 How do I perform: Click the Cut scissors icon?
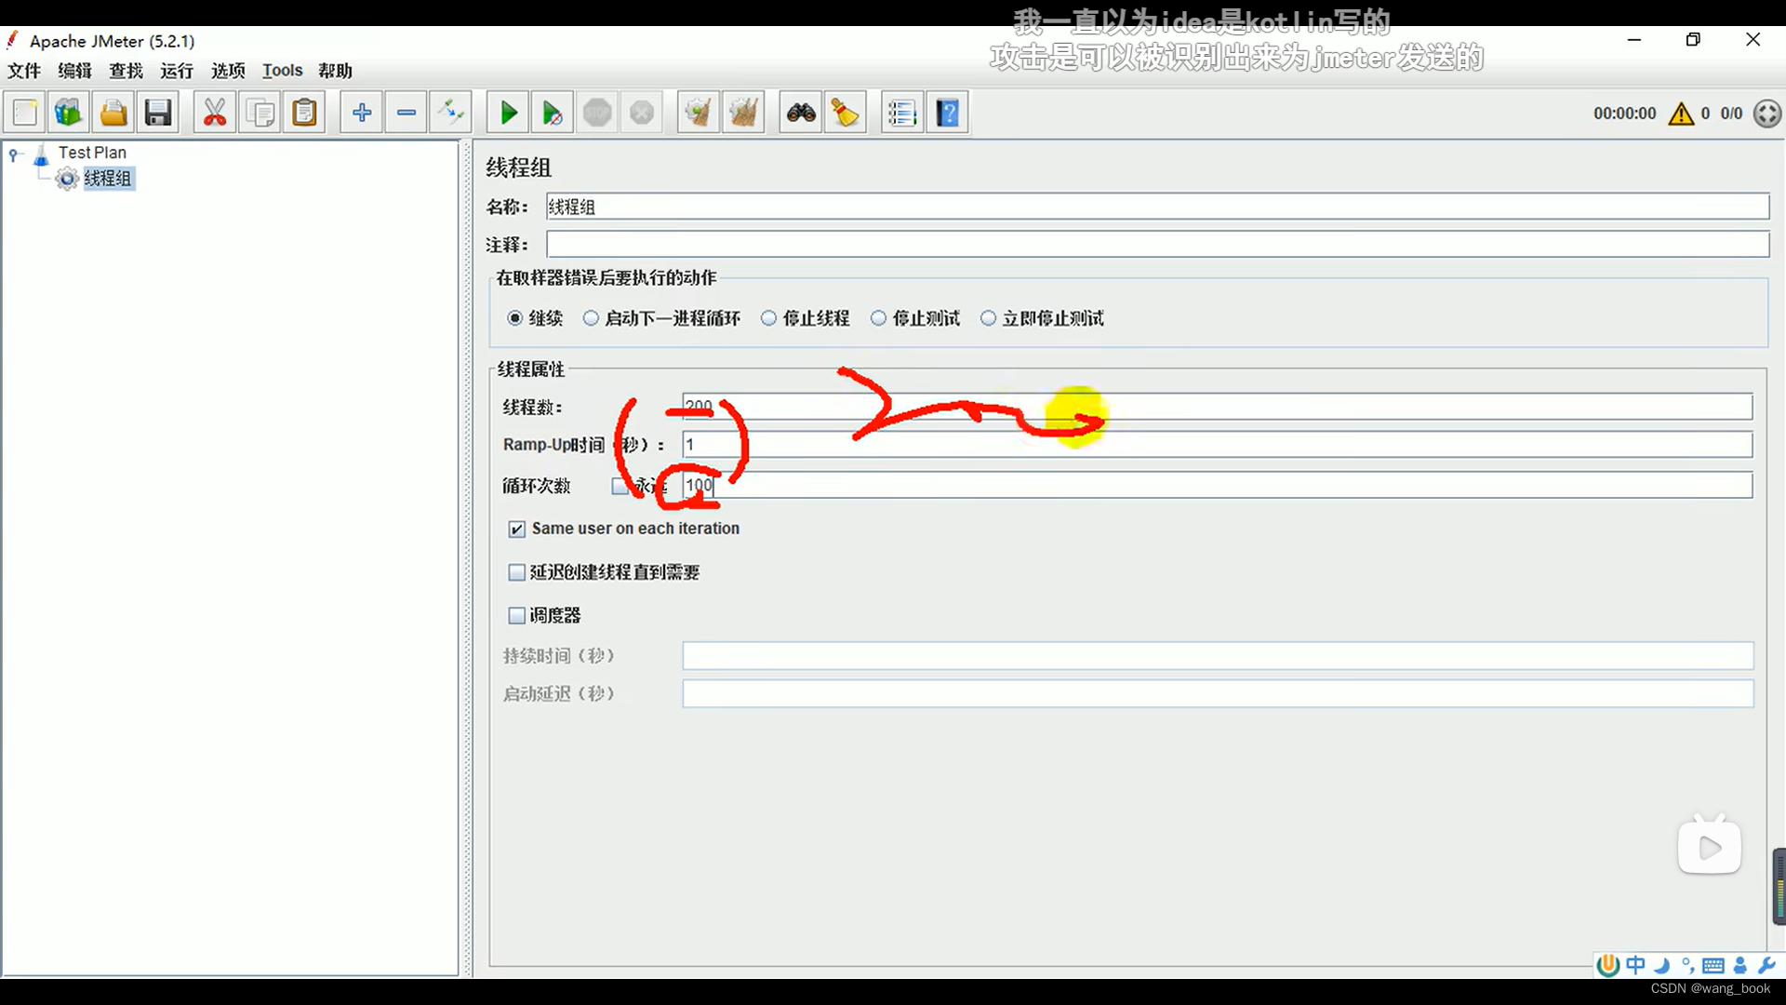pos(215,114)
